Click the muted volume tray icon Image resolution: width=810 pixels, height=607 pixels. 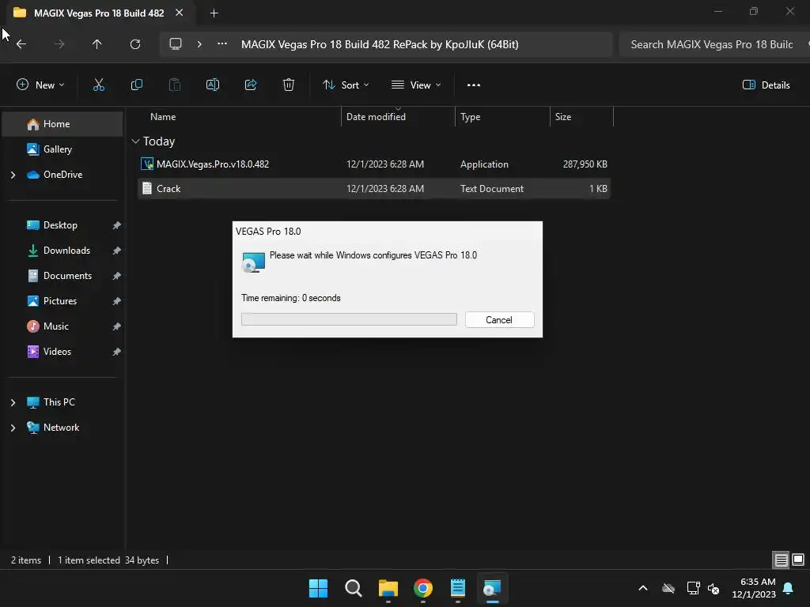coord(714,588)
